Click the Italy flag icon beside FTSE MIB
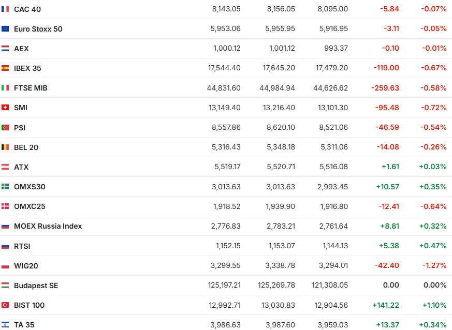The image size is (452, 330). pos(5,88)
